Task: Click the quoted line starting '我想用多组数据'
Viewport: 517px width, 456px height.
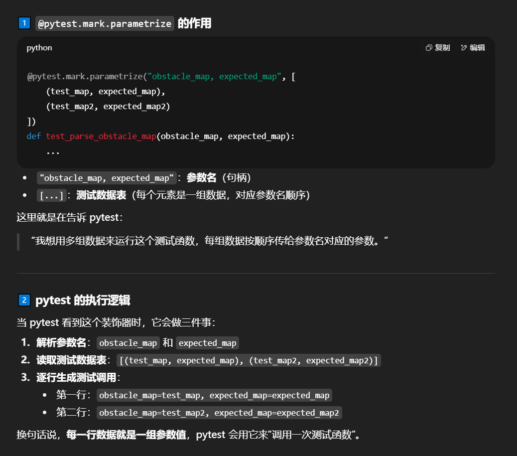Action: (210, 241)
